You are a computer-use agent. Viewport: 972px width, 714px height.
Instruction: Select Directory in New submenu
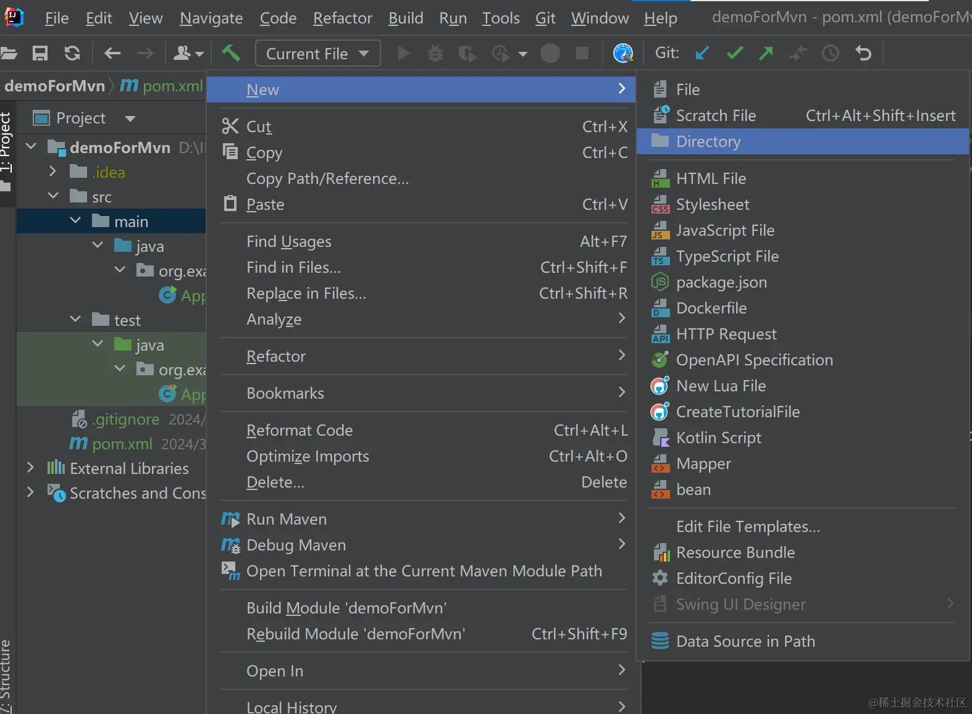pos(802,141)
